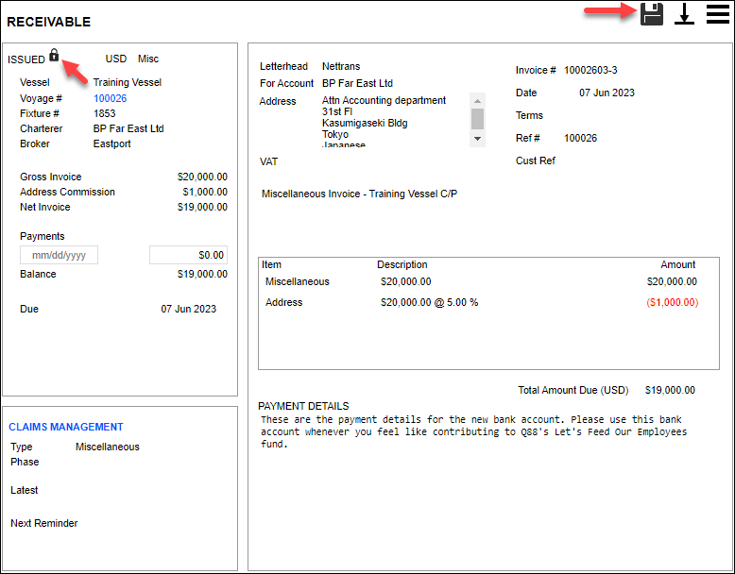Click the invoice number 10002603-3
Viewport: 735px width, 574px height.
pyautogui.click(x=590, y=70)
